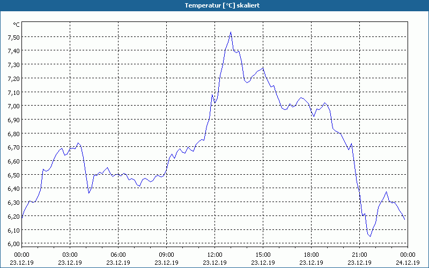Select the 6,40 y-axis label
This screenshot has height=268, width=429.
point(14,189)
